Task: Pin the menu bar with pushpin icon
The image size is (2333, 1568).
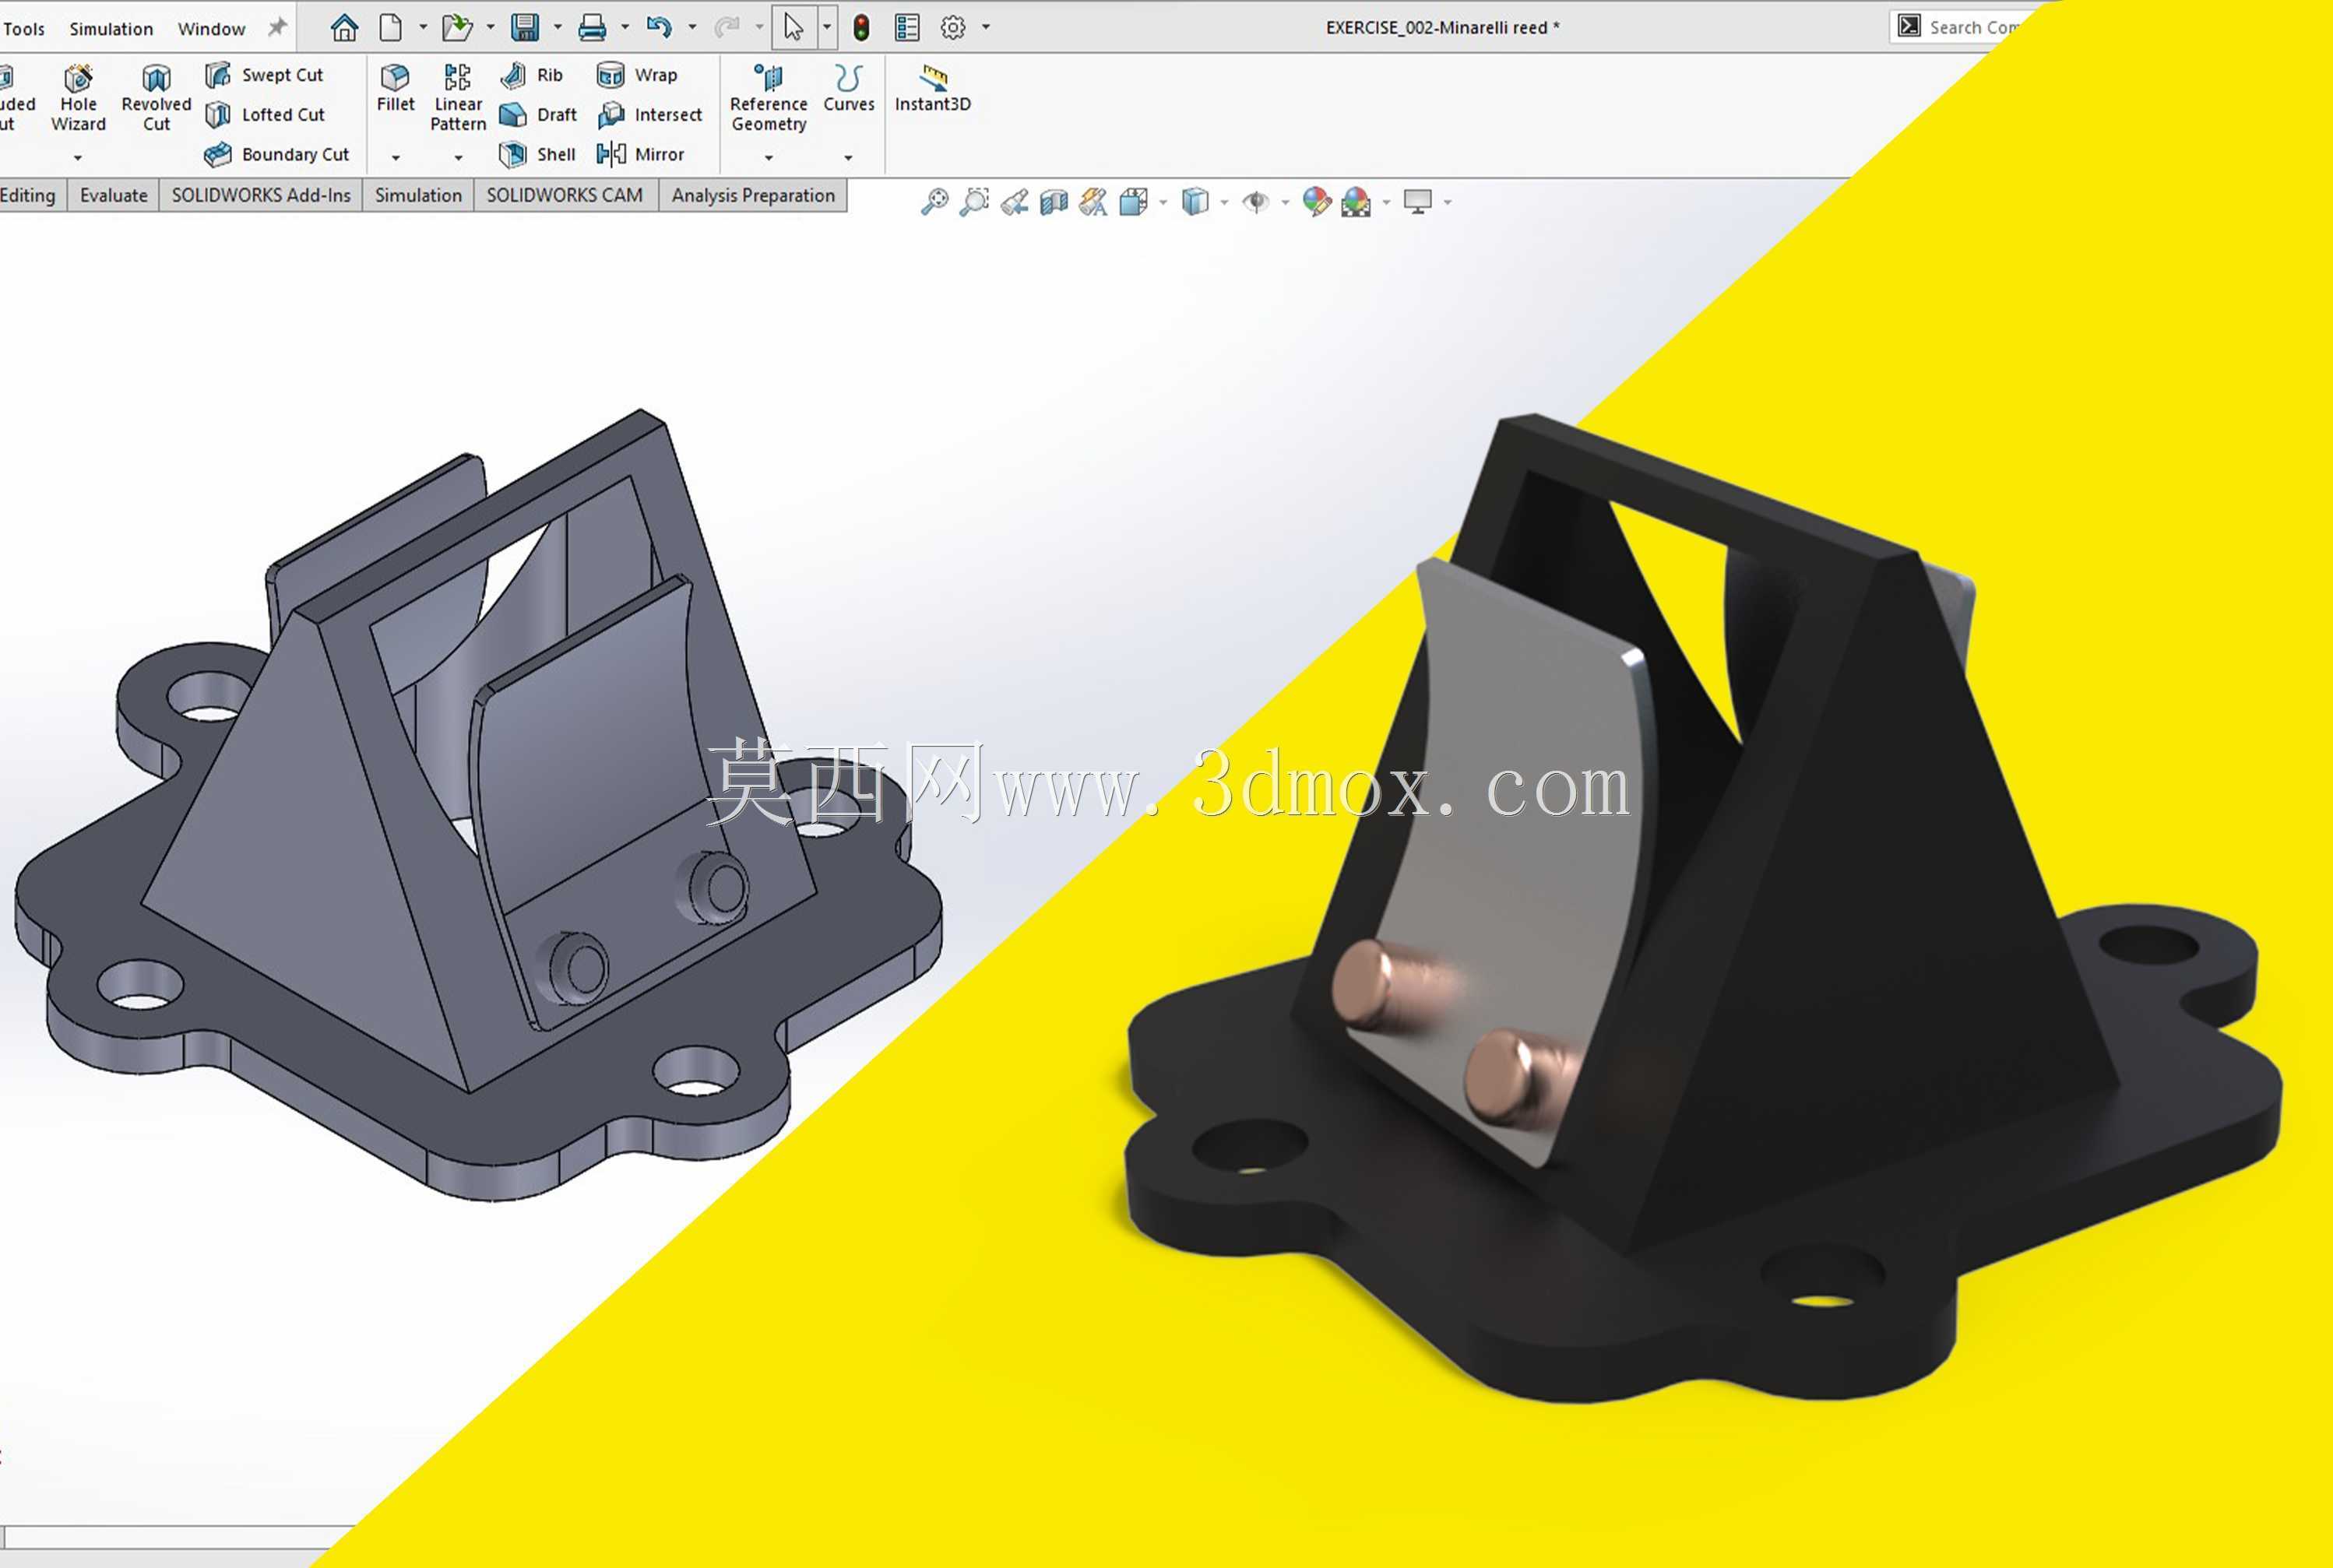Action: pos(277,28)
